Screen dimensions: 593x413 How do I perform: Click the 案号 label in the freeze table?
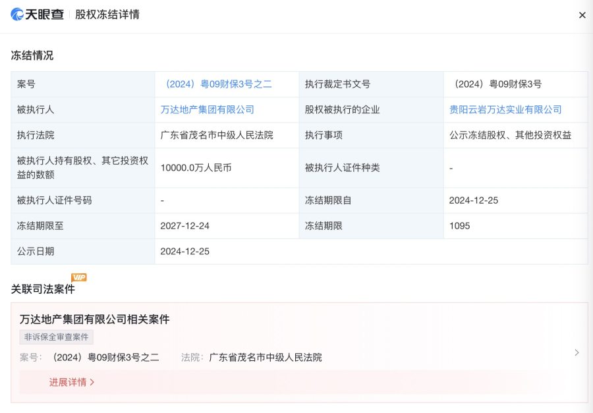point(26,84)
